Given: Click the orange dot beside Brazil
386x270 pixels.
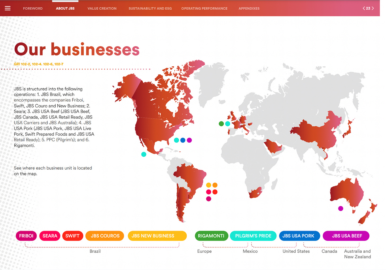Looking at the screenshot, I should pos(215,185).
